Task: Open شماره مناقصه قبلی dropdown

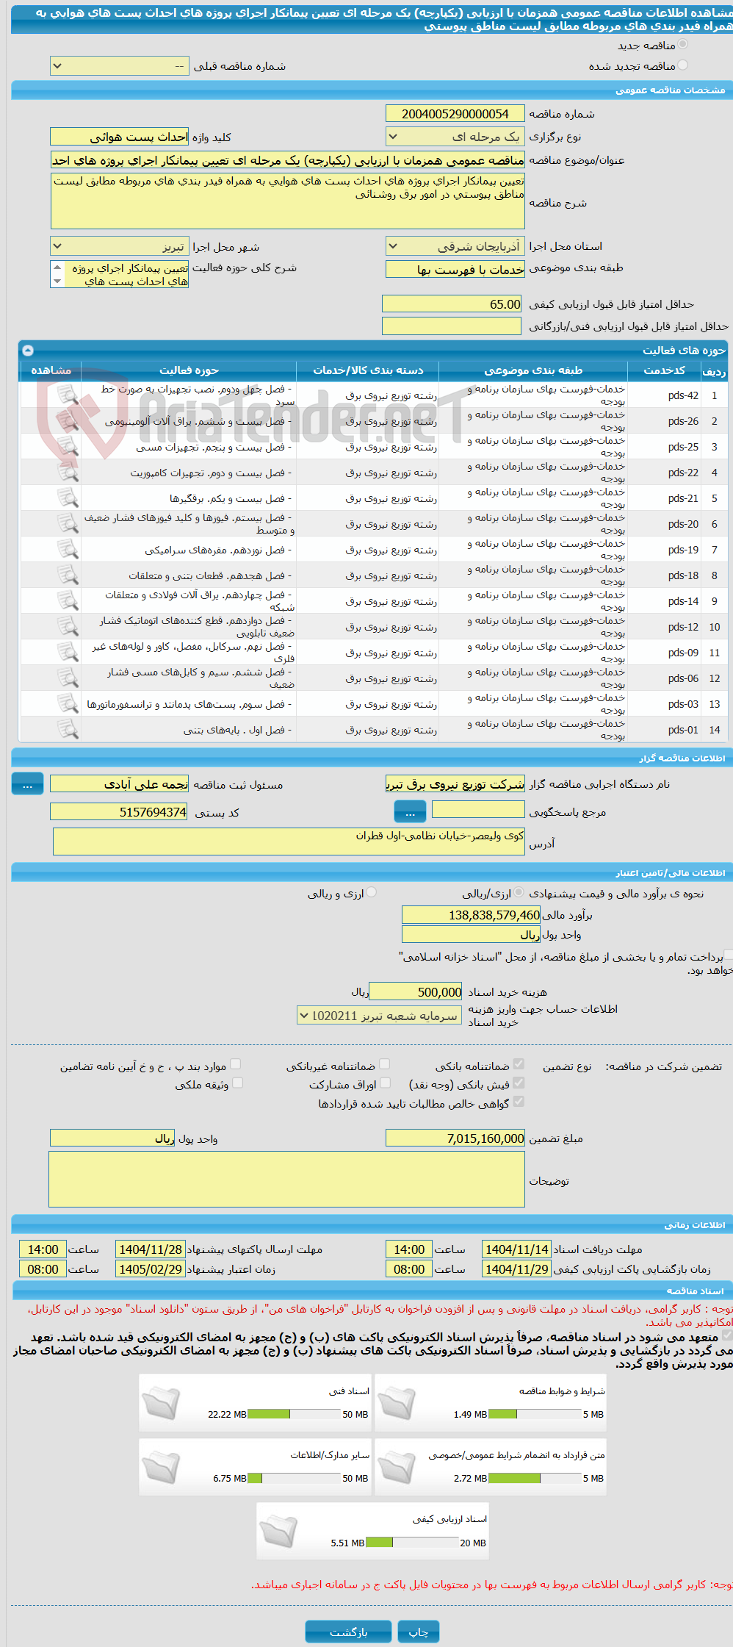Action: click(120, 66)
